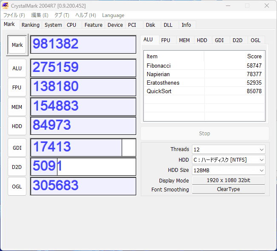Click the 1920 x 1080 32bit display button
Viewport: 277px width, 251px height.
(228, 180)
